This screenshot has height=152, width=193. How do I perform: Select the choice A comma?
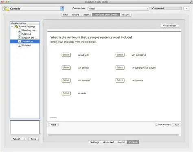tap(120, 80)
